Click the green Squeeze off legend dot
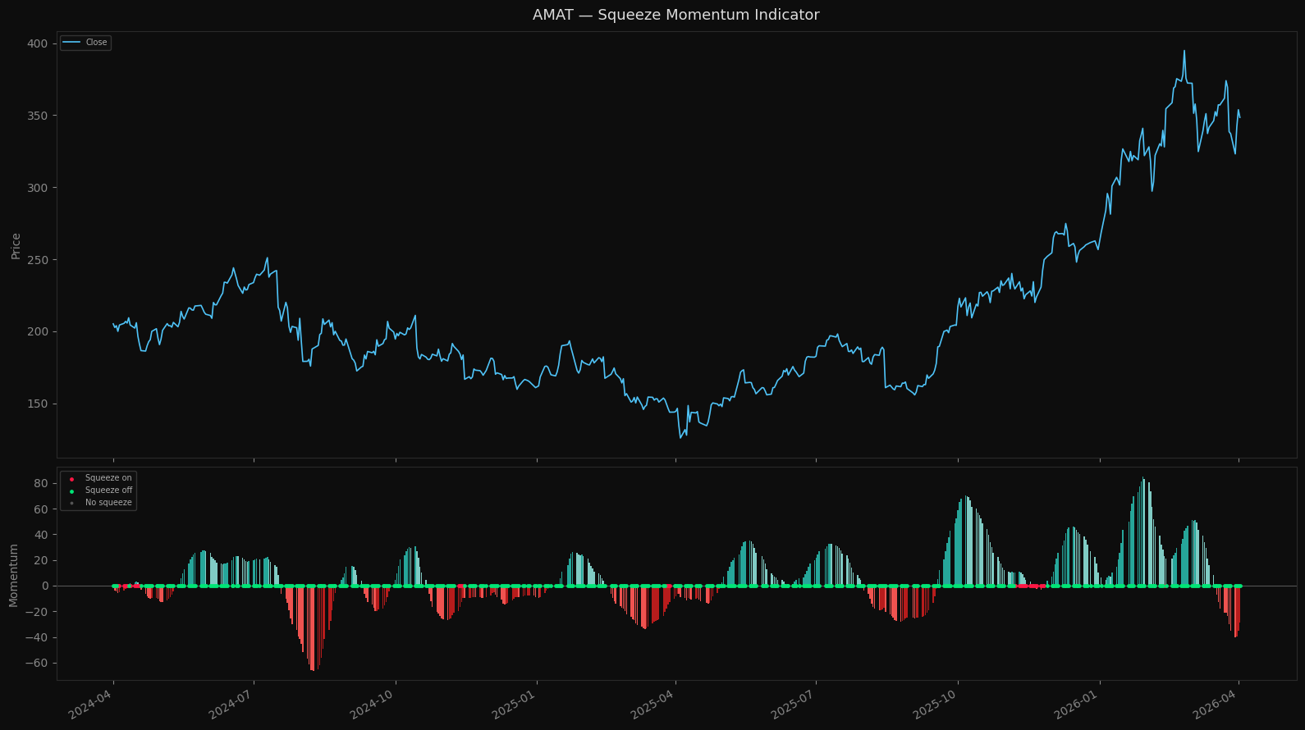Viewport: 1305px width, 730px height. tap(71, 491)
